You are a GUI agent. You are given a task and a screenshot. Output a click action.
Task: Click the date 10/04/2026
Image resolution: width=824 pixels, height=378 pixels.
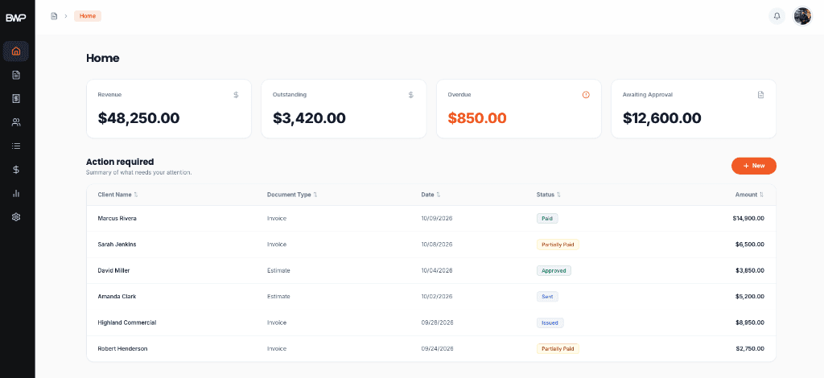click(x=437, y=271)
